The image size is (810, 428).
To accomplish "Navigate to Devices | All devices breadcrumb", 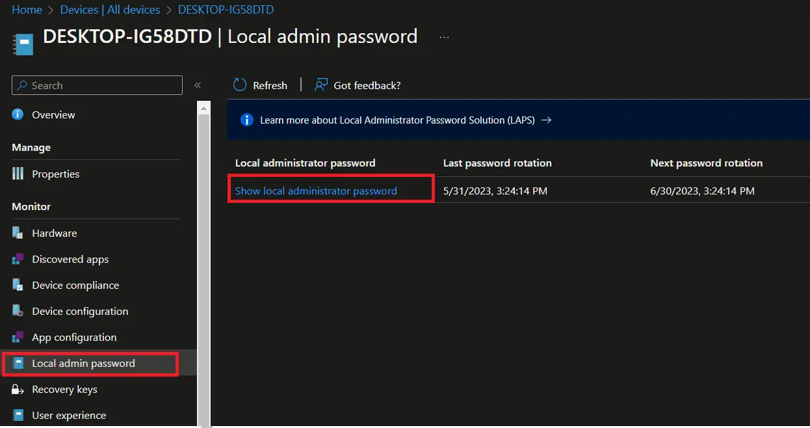I will click(x=110, y=10).
